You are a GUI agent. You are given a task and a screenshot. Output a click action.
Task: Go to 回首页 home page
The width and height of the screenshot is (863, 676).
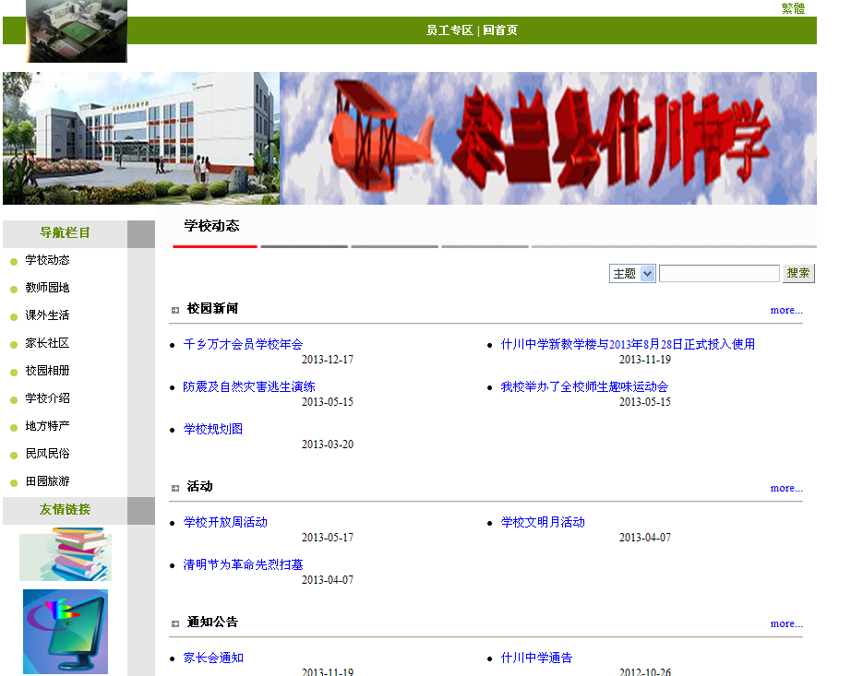[x=500, y=30]
